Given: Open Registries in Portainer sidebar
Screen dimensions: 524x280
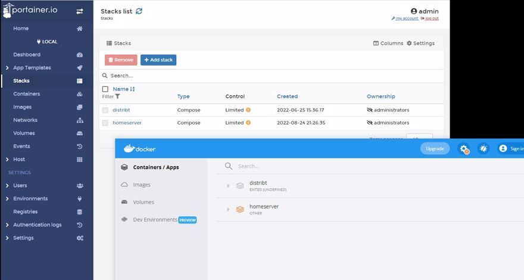Looking at the screenshot, I should click(x=26, y=211).
